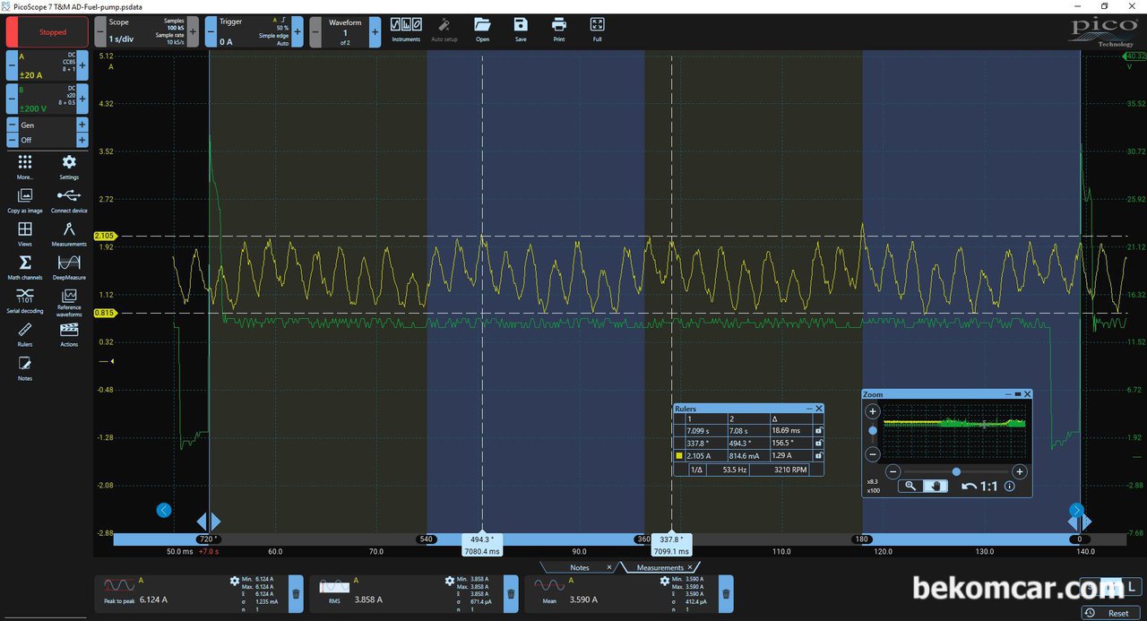Open a saved waveform file
The image size is (1147, 621).
point(482,30)
